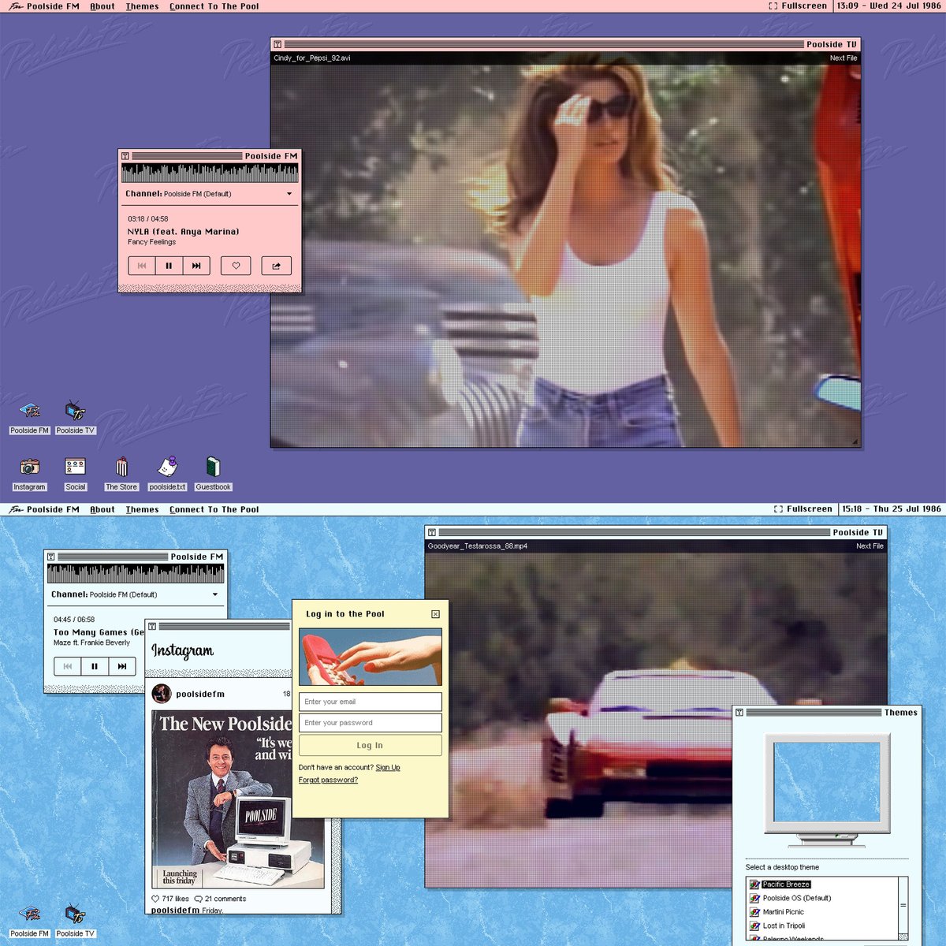The image size is (946, 946).
Task: Expand Channel dropdown in Too Many Games player
Action: tap(214, 594)
